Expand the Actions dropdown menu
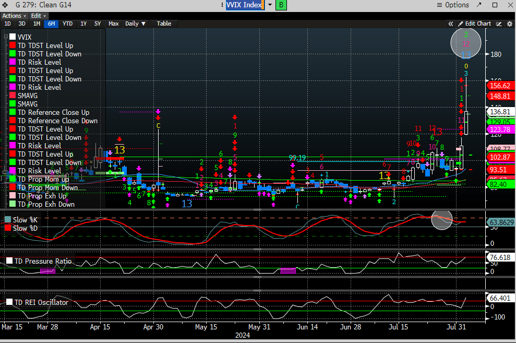 click(x=14, y=16)
